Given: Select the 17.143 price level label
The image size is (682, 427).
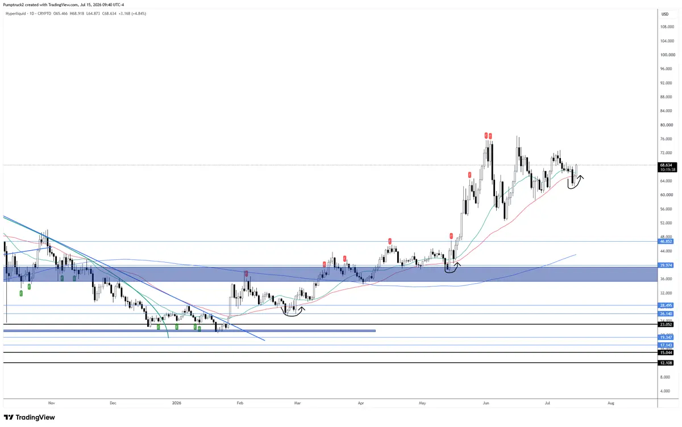Looking at the screenshot, I should [x=666, y=345].
